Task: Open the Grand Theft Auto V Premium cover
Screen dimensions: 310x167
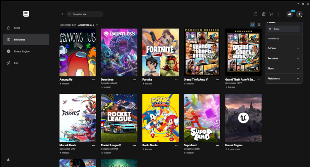Action: (202, 52)
